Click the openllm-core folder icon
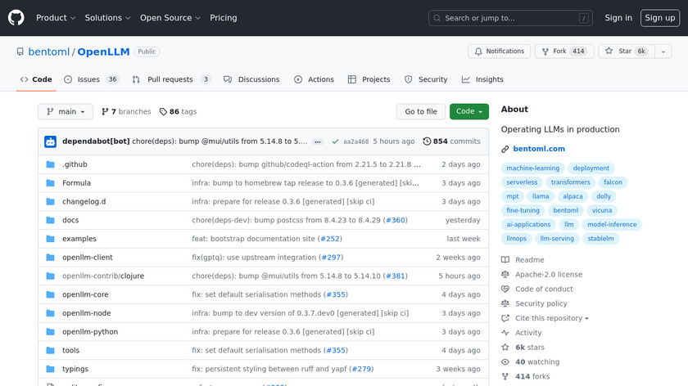 [x=51, y=294]
